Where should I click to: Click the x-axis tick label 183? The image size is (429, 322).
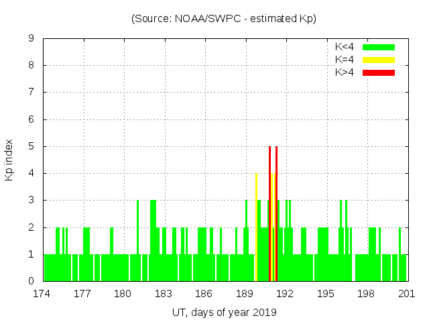tap(164, 294)
